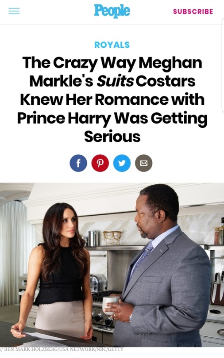Screen dimensions: 224x358
Task: Grab the page scrollbar handle on right edge
Action: [223, 66]
